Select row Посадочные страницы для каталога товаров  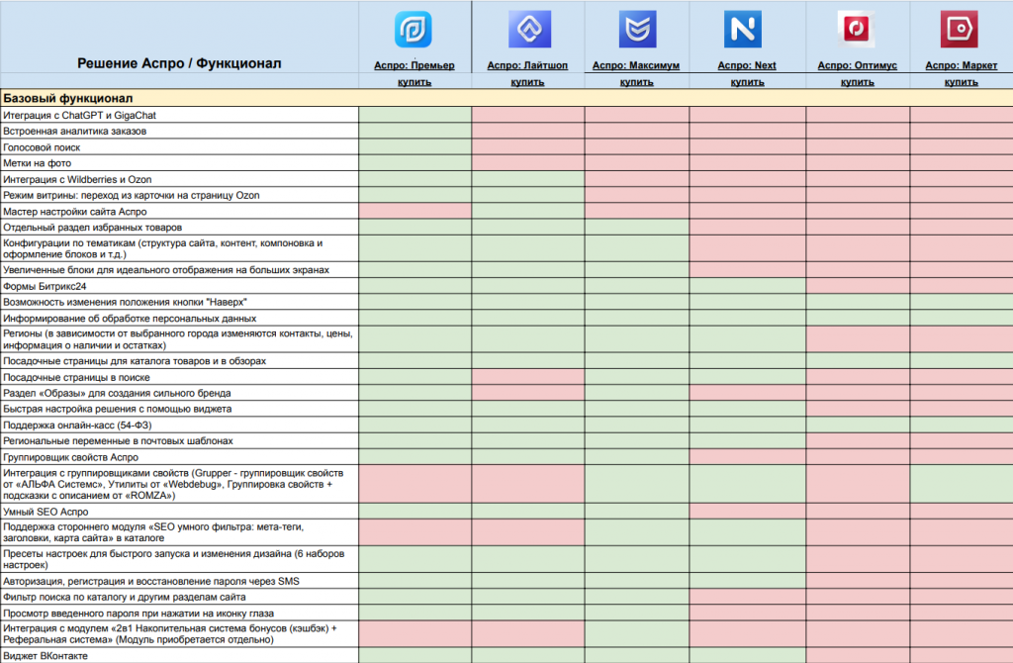(180, 361)
